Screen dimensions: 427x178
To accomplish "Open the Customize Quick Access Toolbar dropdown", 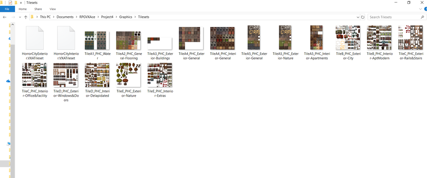I will coord(21,3).
